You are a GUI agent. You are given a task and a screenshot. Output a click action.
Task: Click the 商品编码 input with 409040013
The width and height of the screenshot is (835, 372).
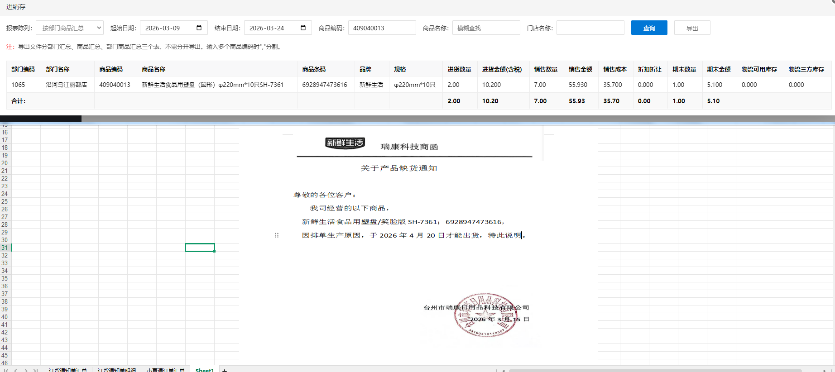[382, 28]
